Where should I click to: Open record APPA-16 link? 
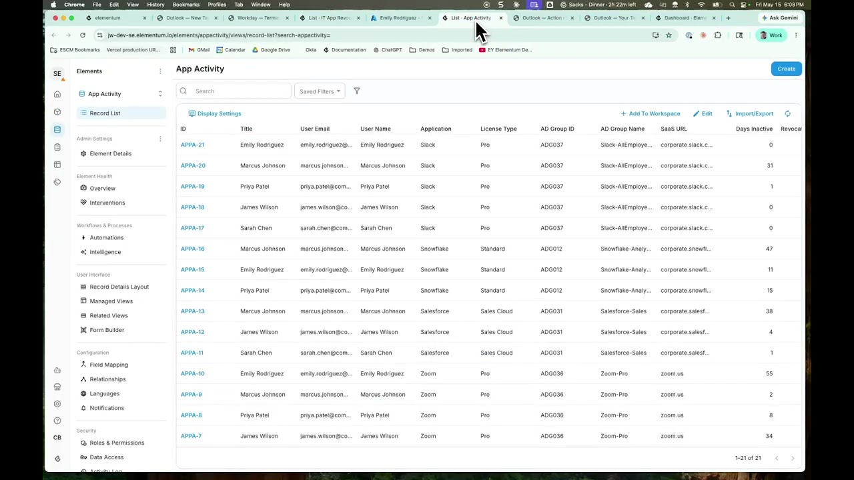pyautogui.click(x=193, y=249)
